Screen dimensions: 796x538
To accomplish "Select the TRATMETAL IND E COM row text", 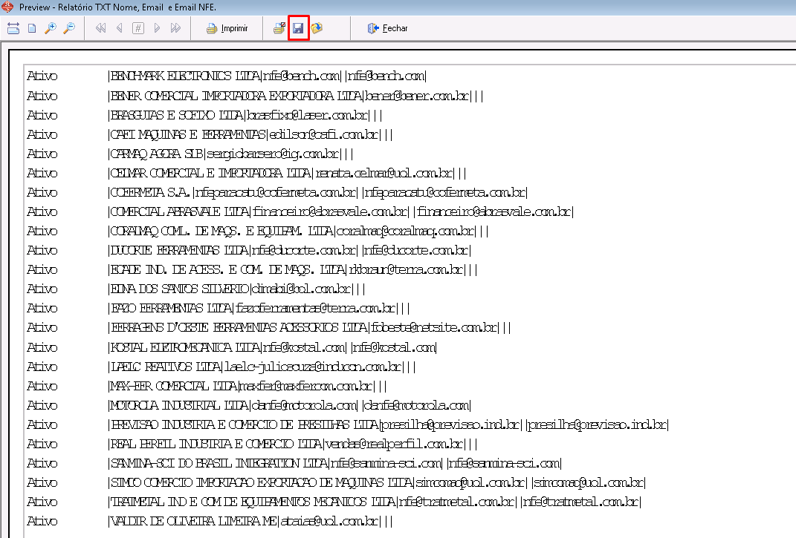I will 375,502.
